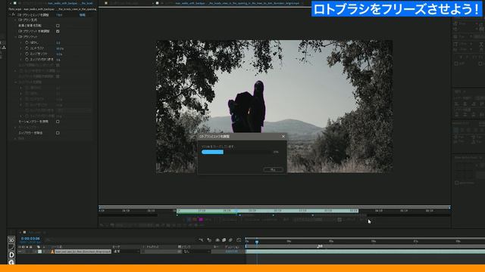Viewport: 485px width, 272px height.
Task: Click the magenta overlay color swatch
Action: click(x=201, y=220)
